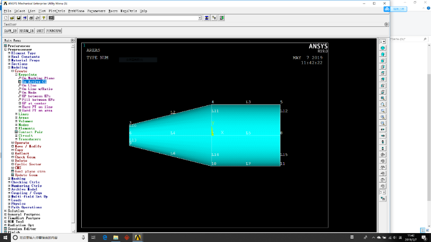431x242 pixels.
Task: Expand the Meshing tree node
Action: coord(9,179)
